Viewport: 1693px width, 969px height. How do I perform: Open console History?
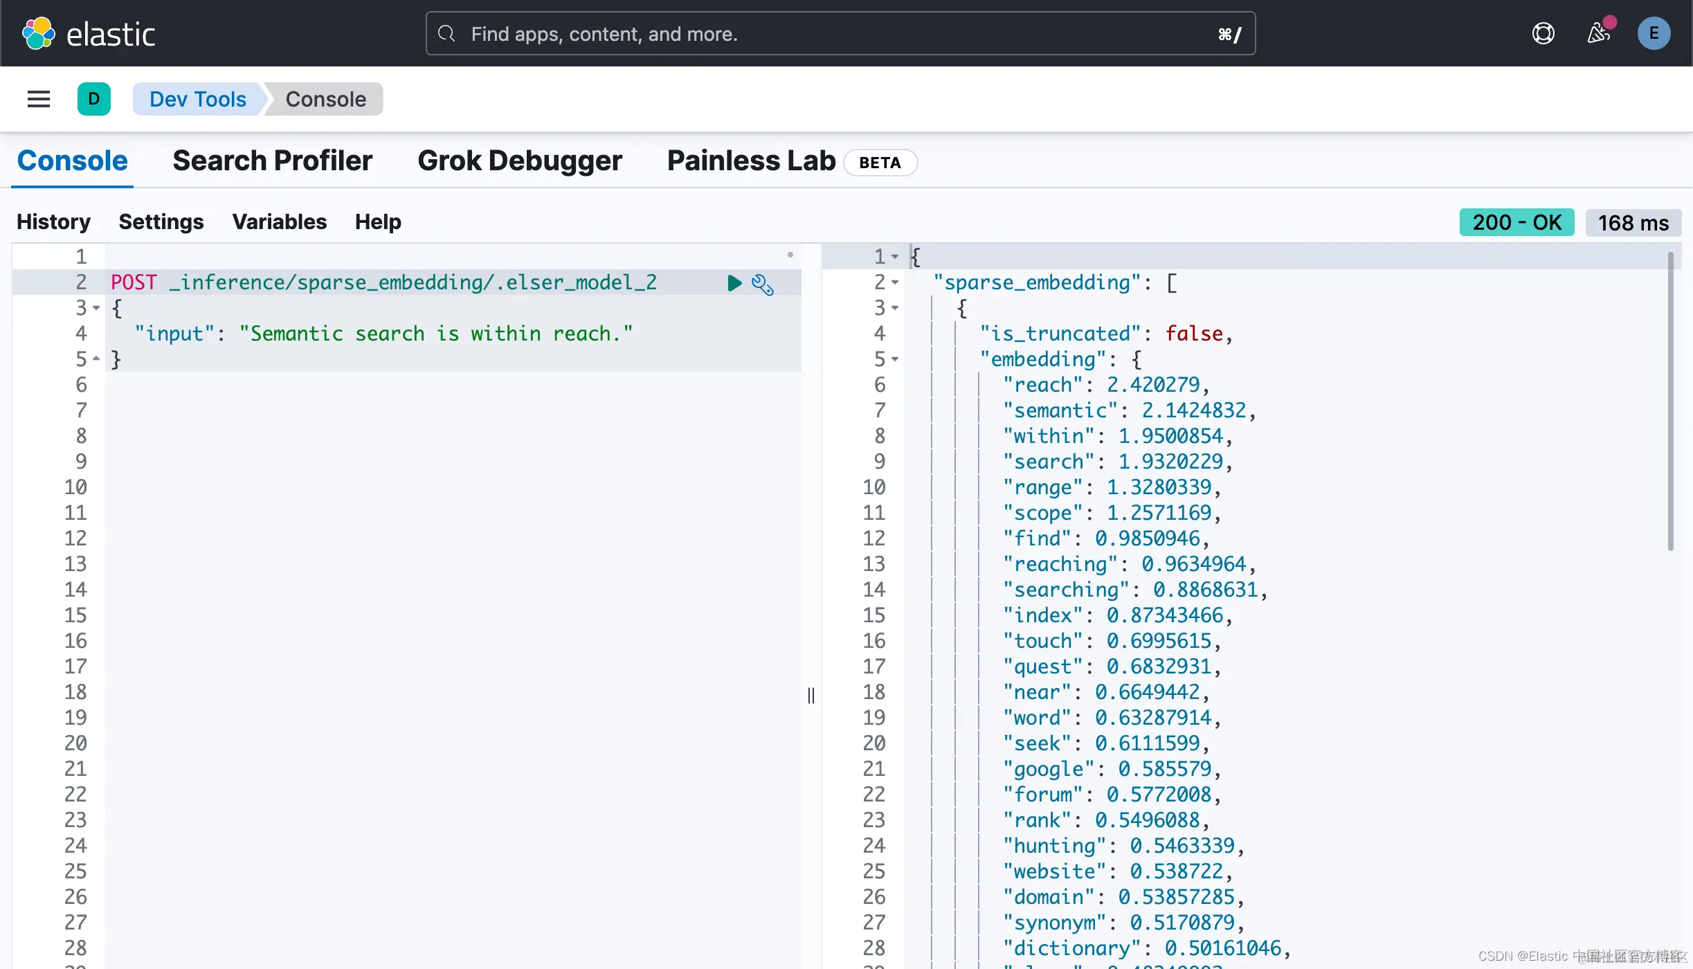click(53, 221)
